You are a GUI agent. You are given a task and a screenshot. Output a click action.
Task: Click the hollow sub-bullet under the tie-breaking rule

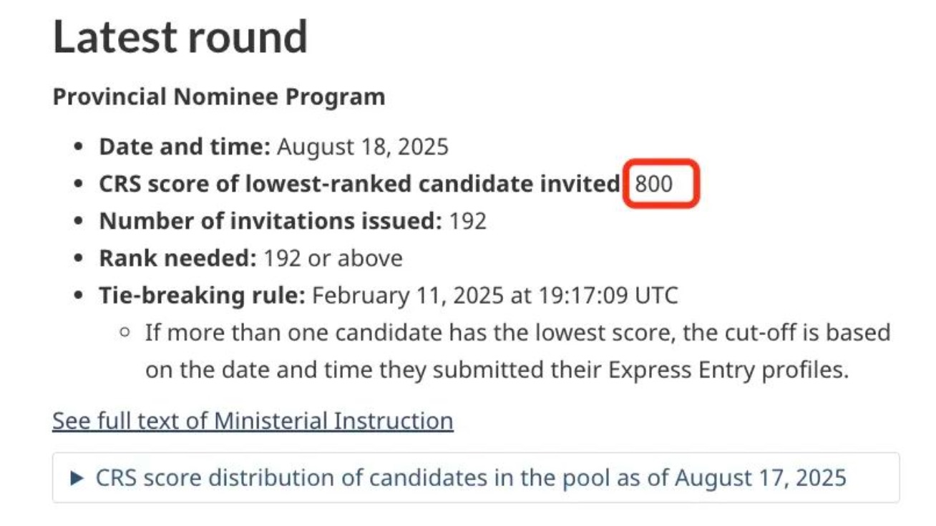tap(126, 333)
